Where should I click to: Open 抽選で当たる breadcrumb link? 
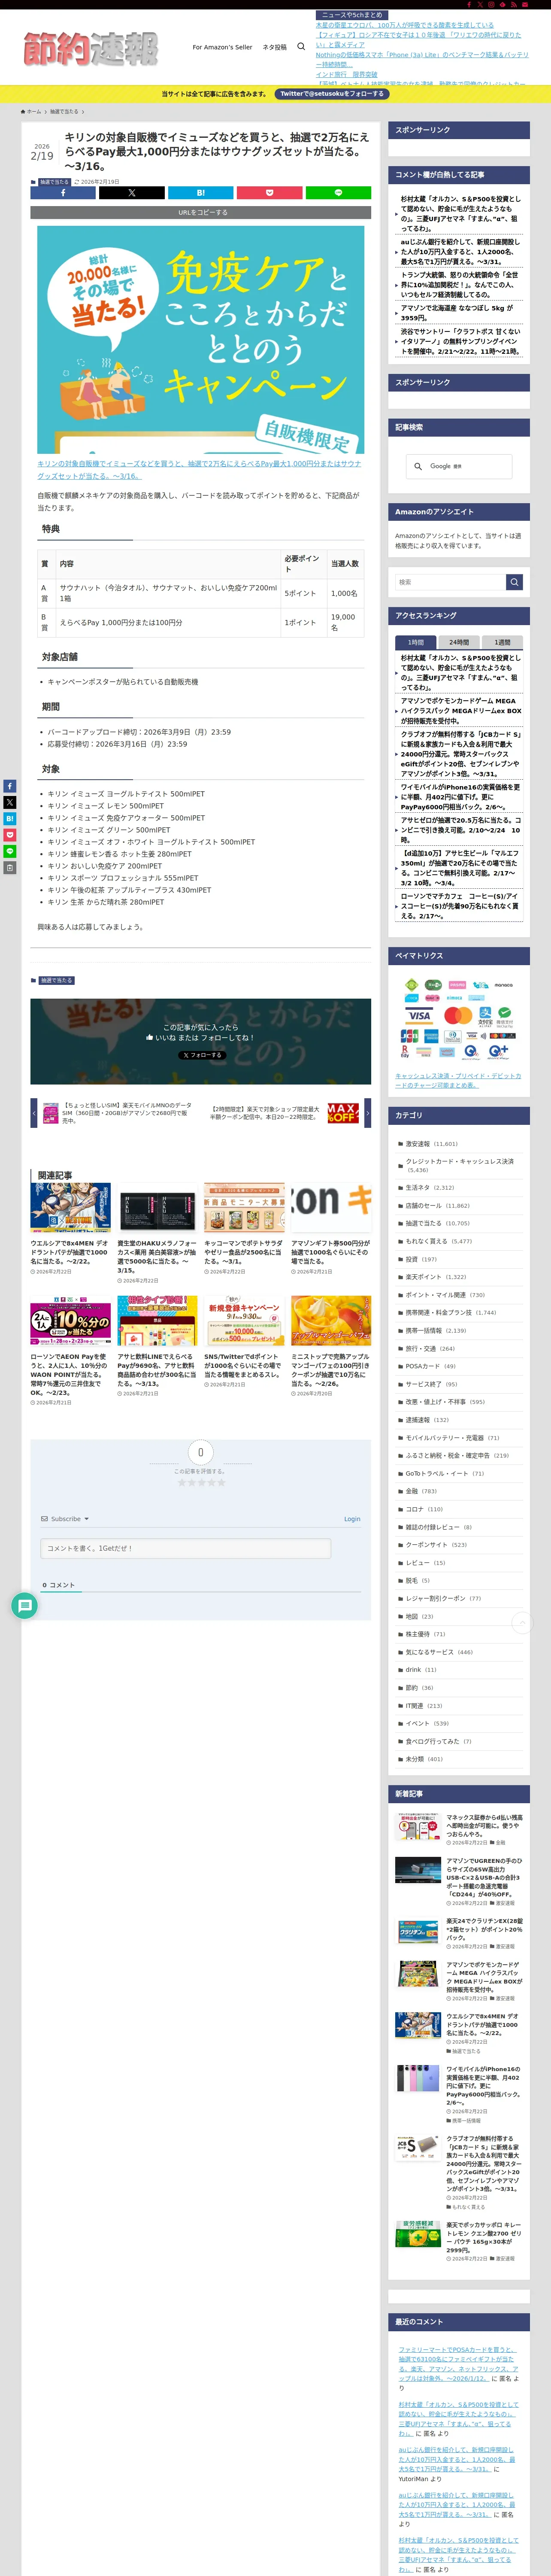point(64,112)
